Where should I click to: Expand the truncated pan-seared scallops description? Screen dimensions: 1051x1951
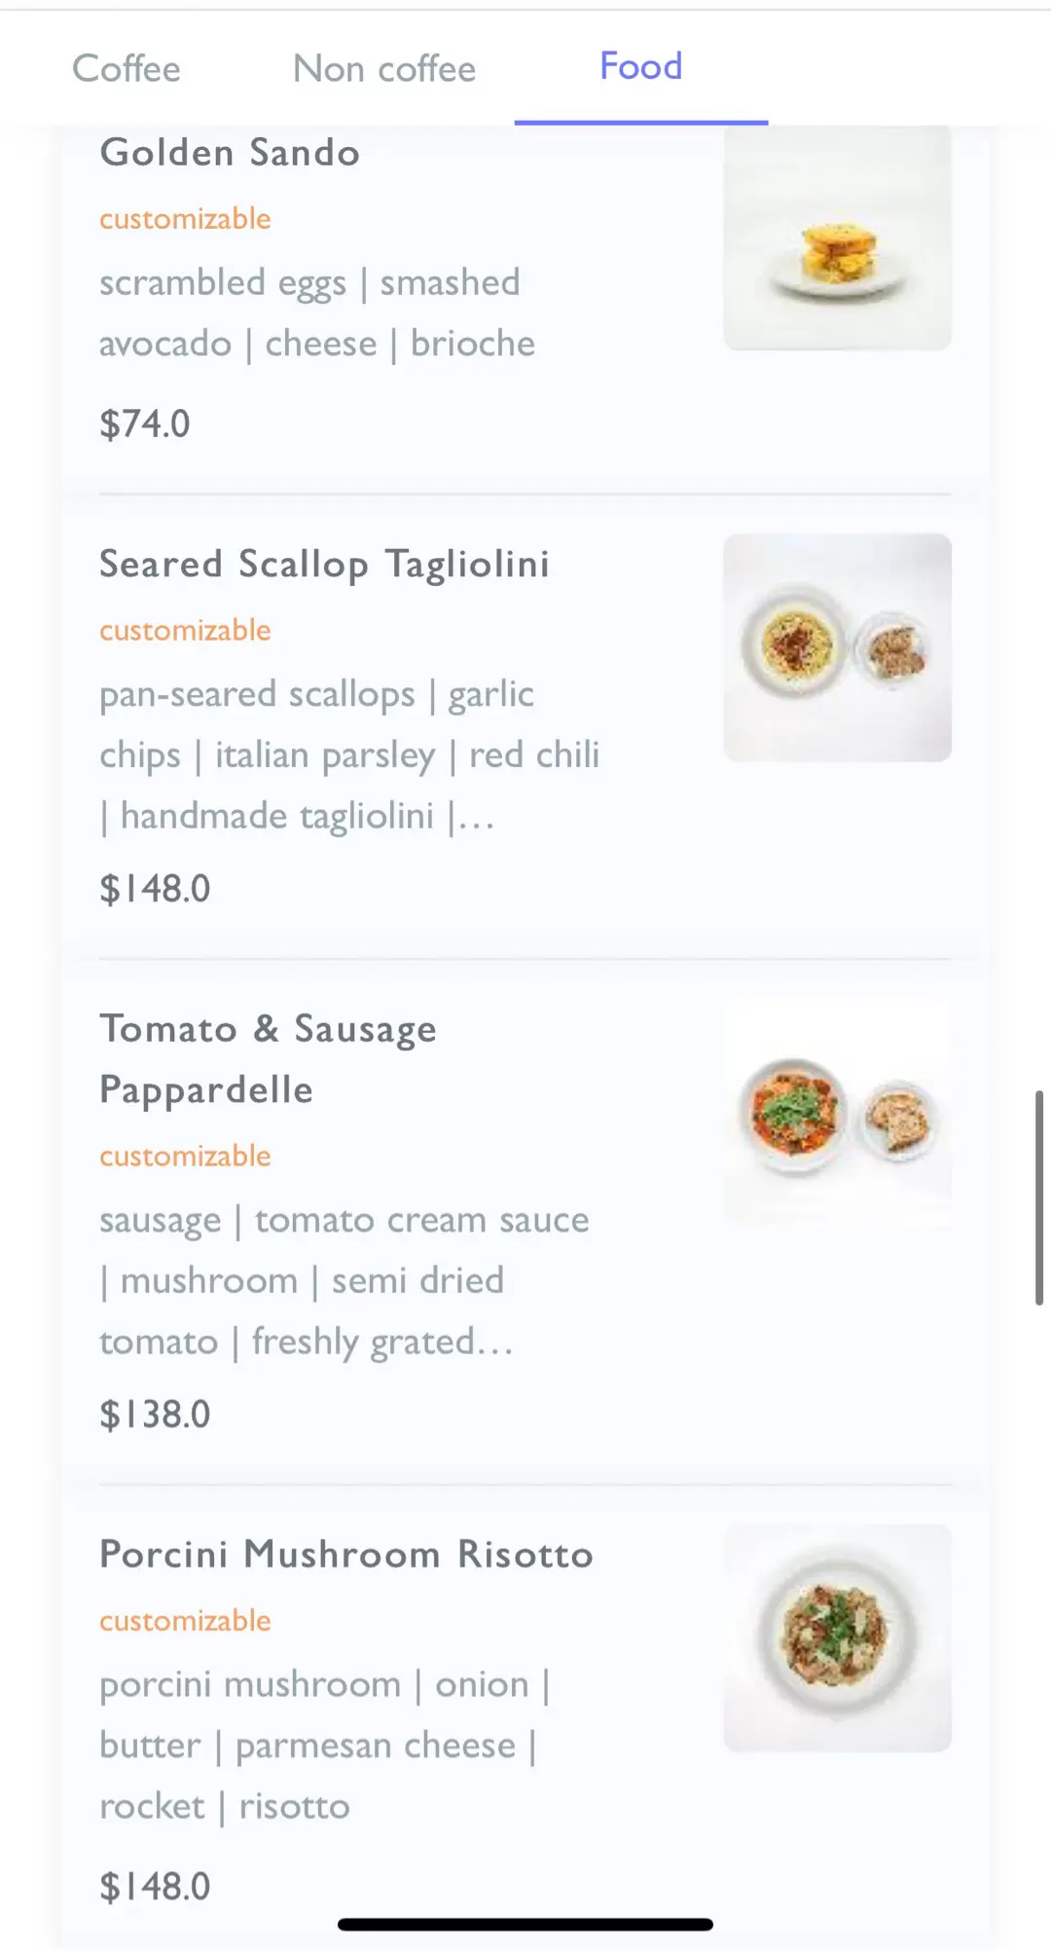pos(348,755)
